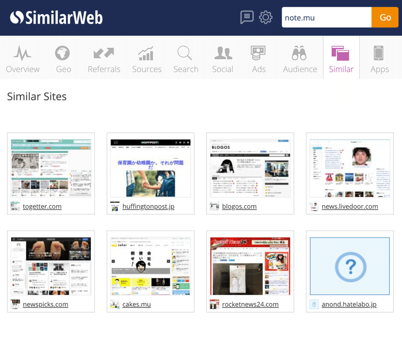402x340 pixels.
Task: Click the blogos.com favicon
Action: click(215, 206)
